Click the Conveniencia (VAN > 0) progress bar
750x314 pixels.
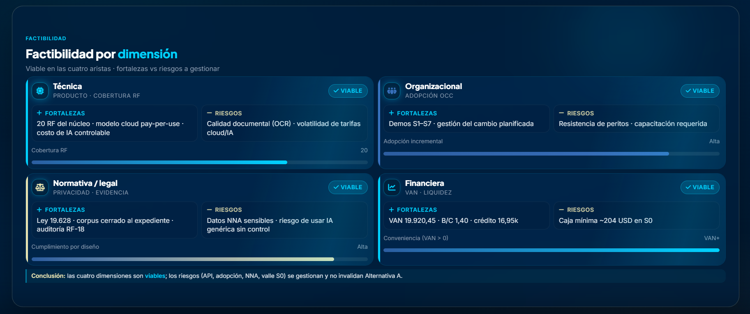coord(552,250)
